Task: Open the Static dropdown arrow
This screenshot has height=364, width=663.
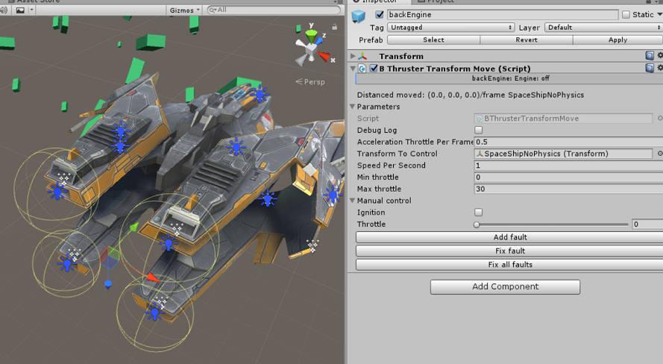Action: [x=659, y=14]
